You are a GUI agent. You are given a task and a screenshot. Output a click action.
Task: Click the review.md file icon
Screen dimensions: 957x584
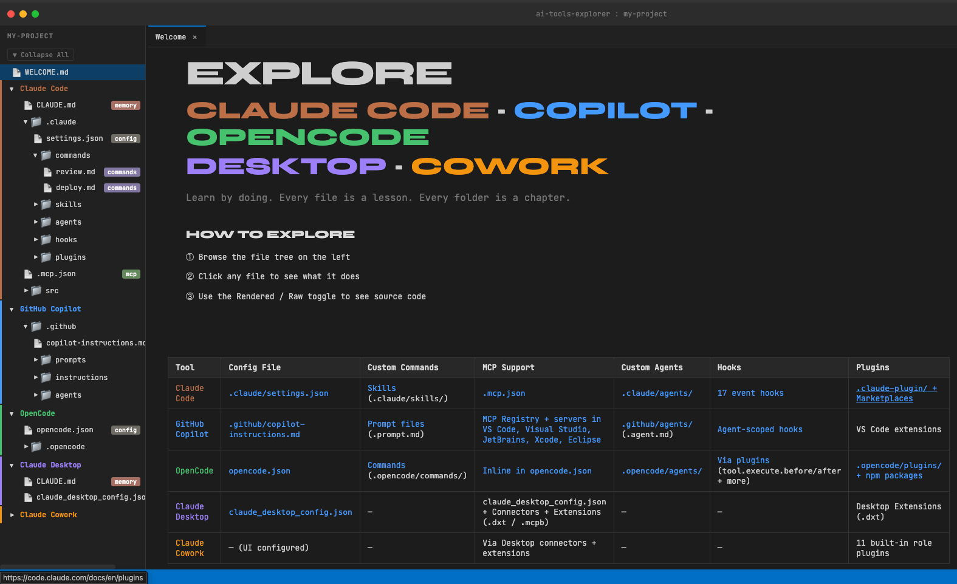(x=47, y=172)
